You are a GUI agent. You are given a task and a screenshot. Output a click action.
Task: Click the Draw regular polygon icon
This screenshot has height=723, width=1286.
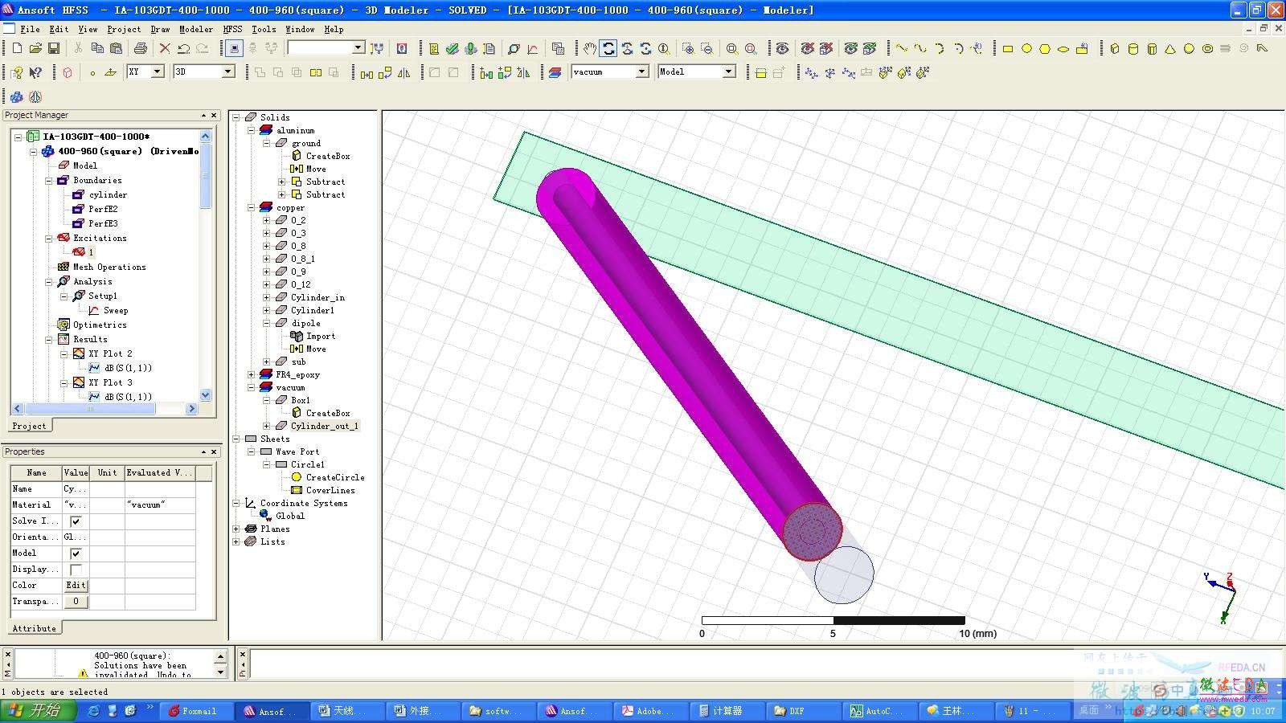point(1045,48)
